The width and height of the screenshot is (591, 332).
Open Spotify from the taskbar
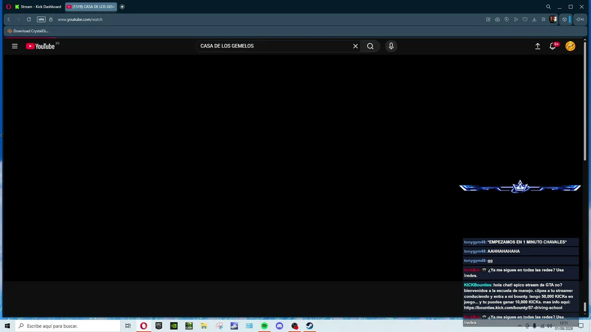tap(265, 326)
